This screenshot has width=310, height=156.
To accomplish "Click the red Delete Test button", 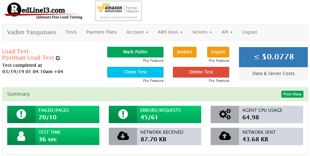I will 201,72.
